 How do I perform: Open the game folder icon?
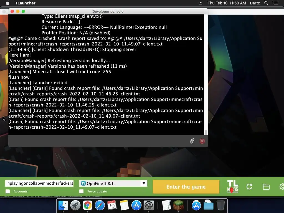[266, 187]
